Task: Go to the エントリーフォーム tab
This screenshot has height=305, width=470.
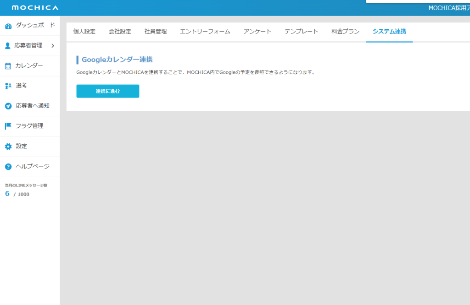Action: [205, 32]
